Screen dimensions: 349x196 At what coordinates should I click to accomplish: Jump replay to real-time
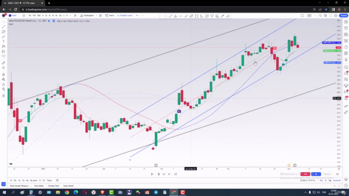[x=176, y=174]
